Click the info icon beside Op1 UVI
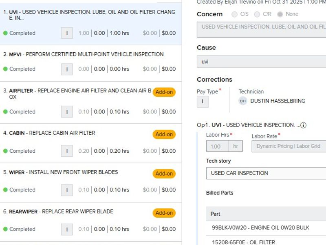 point(304,125)
